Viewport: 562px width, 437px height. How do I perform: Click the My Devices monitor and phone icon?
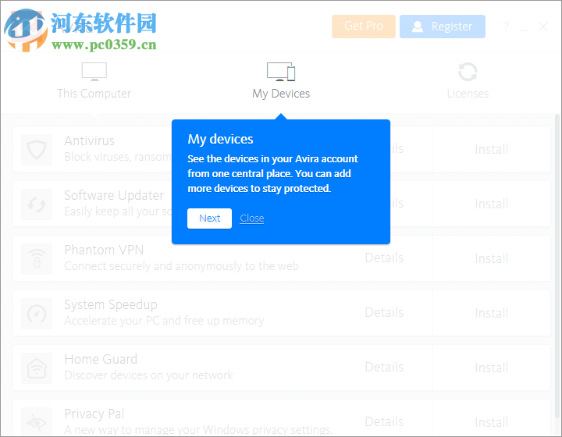(281, 72)
